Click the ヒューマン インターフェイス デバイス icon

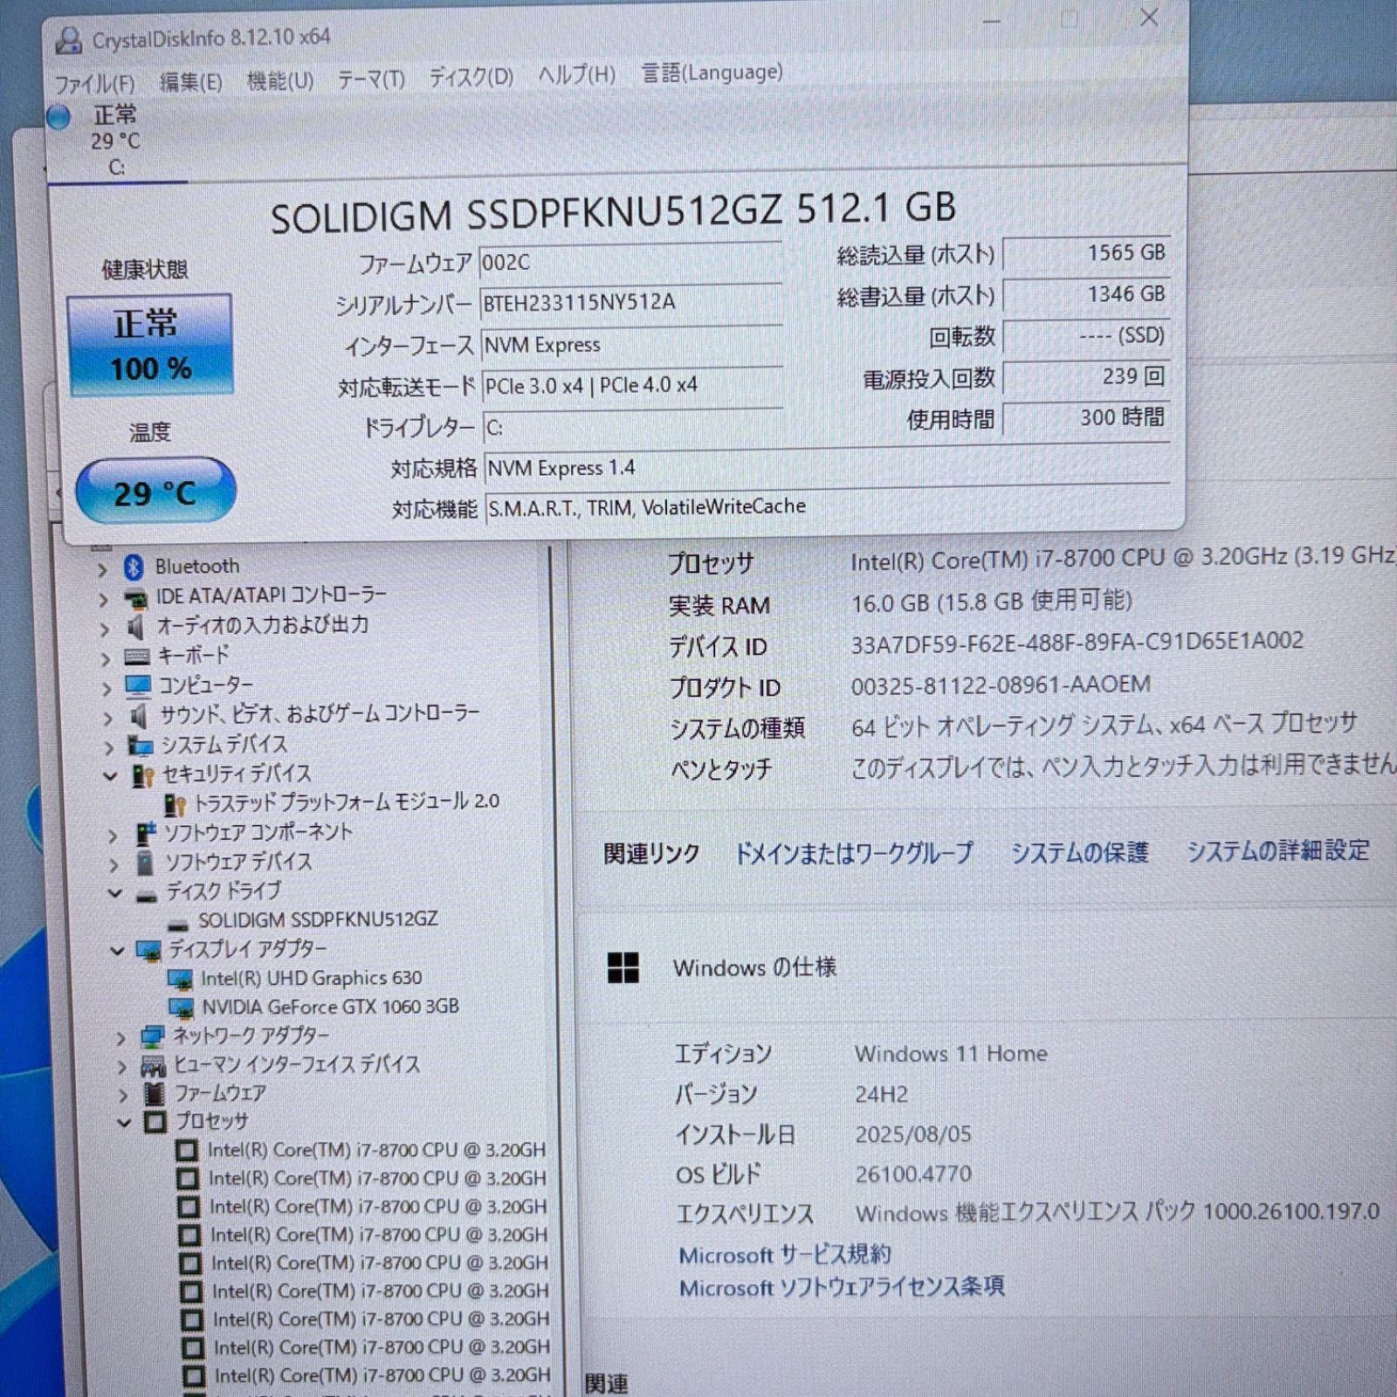[x=154, y=1066]
